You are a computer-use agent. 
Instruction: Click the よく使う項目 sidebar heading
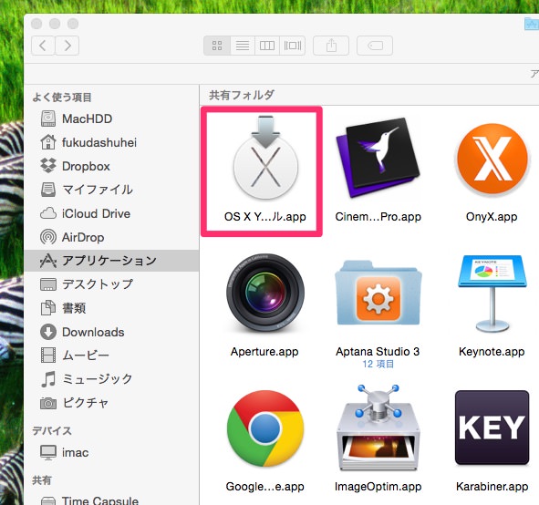[62, 98]
